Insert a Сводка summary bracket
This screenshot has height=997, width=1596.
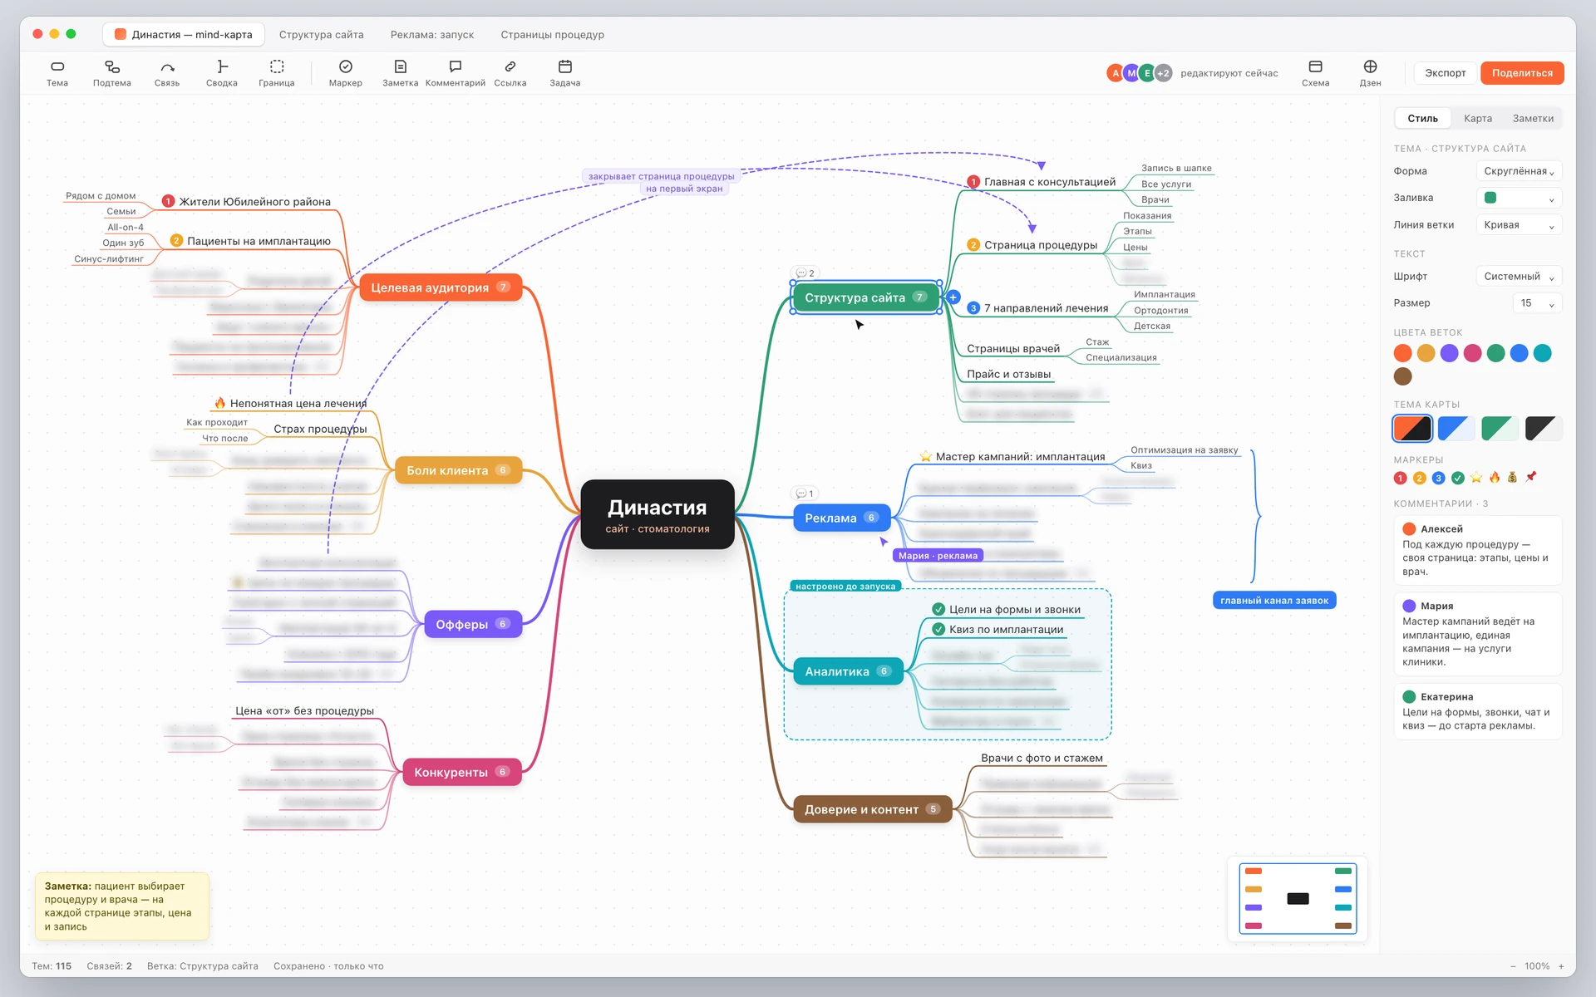pyautogui.click(x=222, y=73)
